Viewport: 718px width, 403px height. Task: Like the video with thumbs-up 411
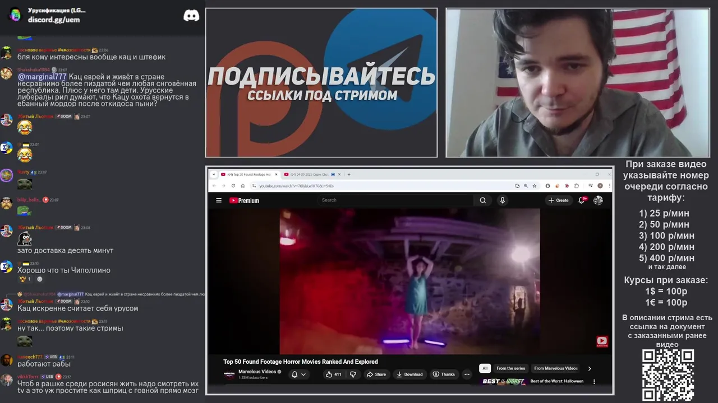pyautogui.click(x=334, y=374)
